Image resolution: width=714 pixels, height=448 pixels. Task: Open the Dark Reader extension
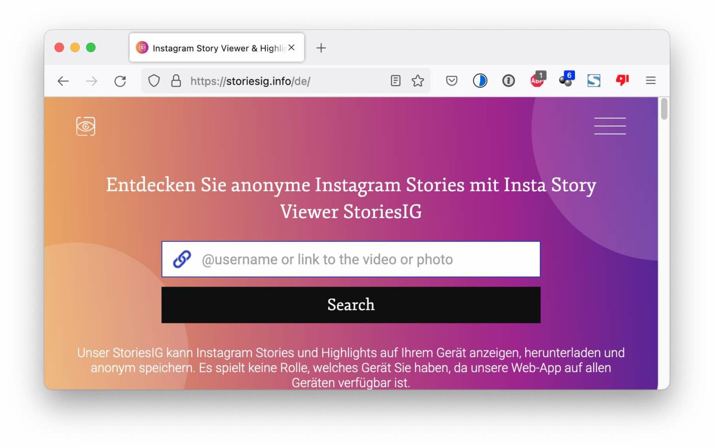click(480, 80)
